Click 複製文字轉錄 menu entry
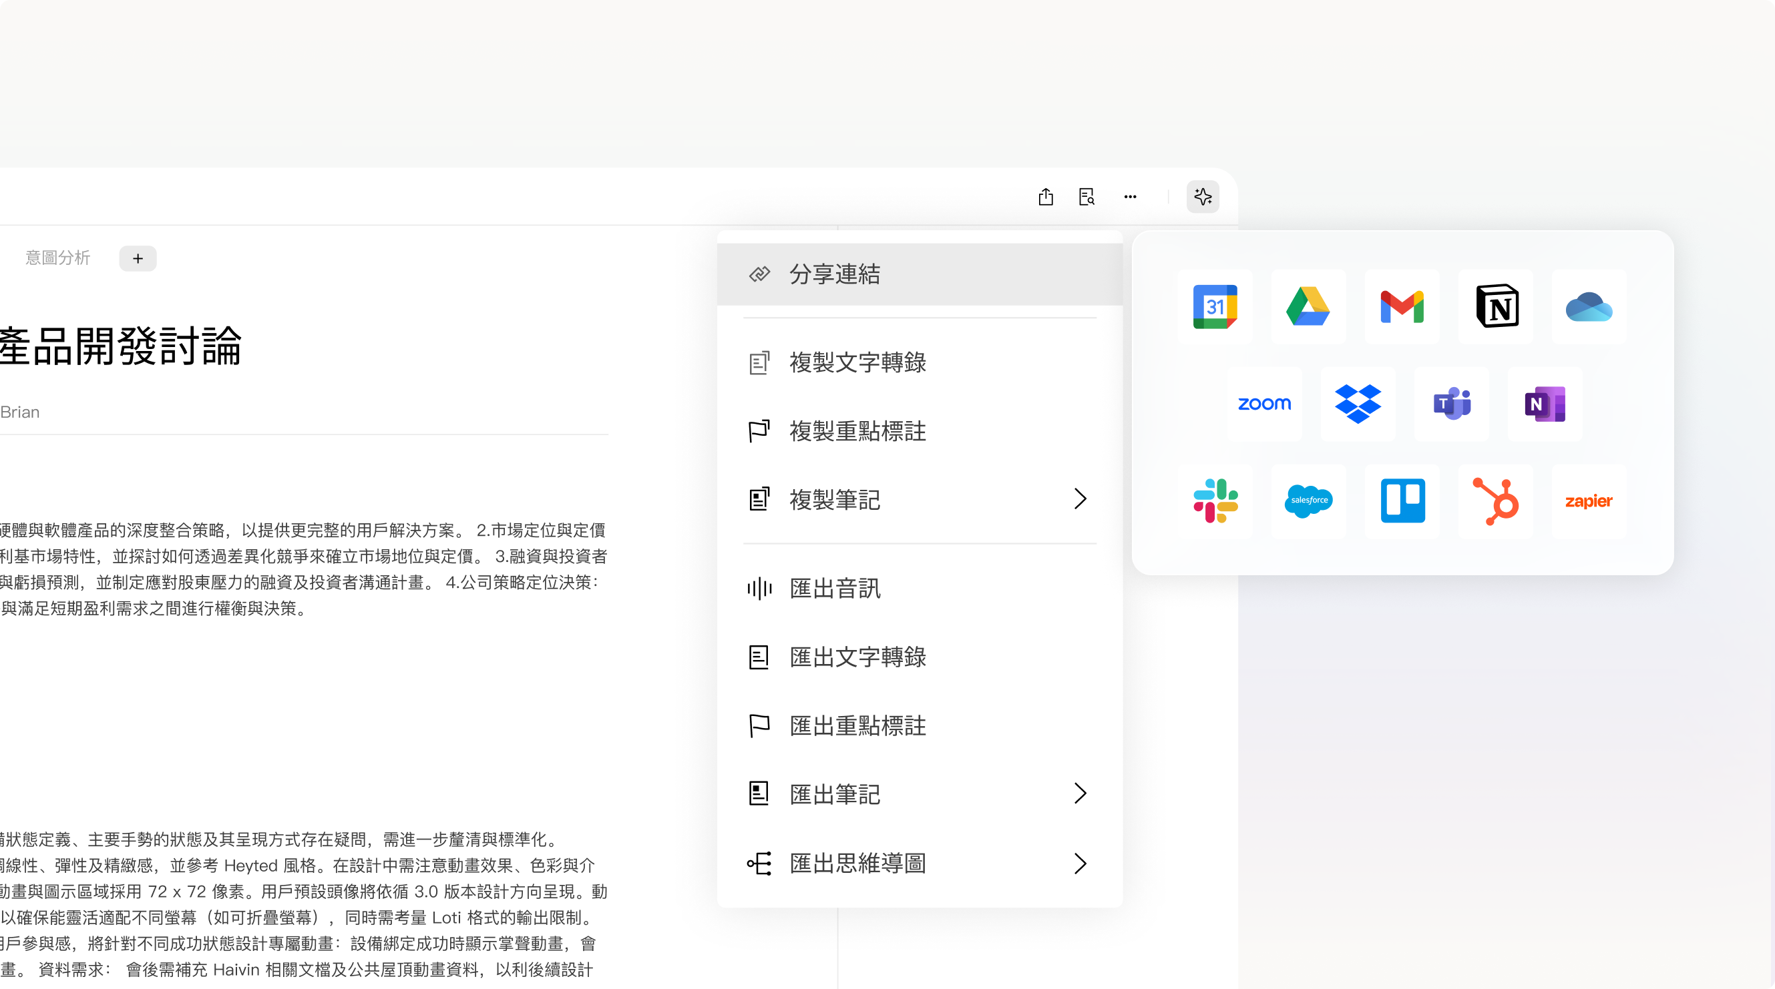The image size is (1775, 989). [857, 362]
